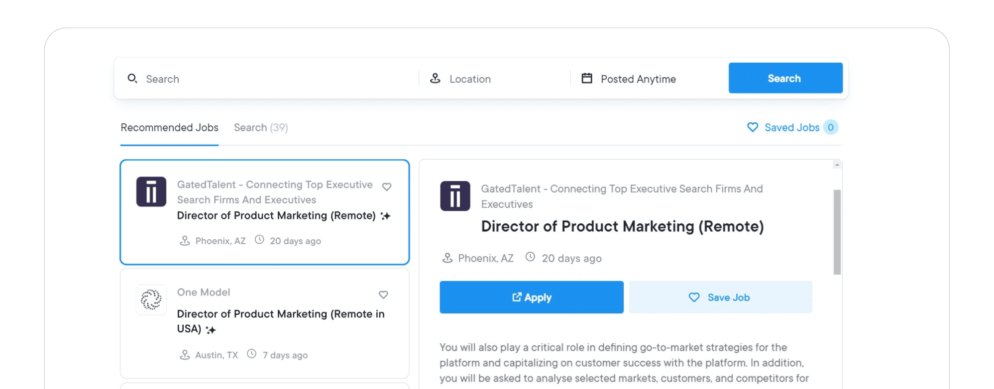Screen dimensions: 994x389
Task: Click the 7 days ago posting date
Action: pyautogui.click(x=285, y=355)
